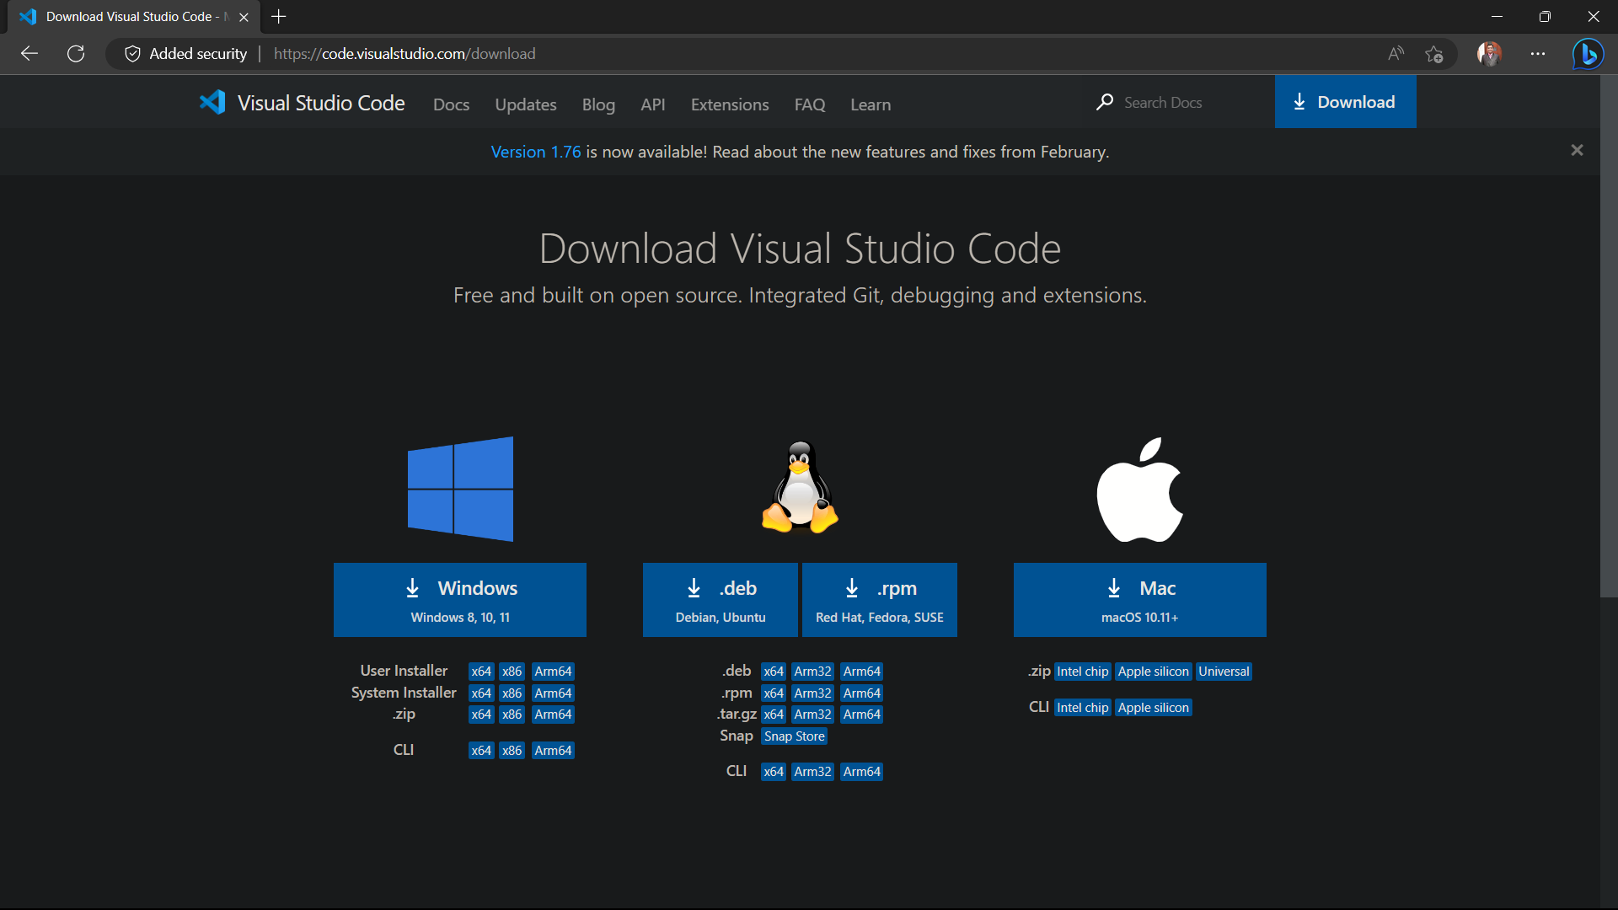Open the Snap Store link
Viewport: 1618px width, 910px height.
click(x=794, y=736)
